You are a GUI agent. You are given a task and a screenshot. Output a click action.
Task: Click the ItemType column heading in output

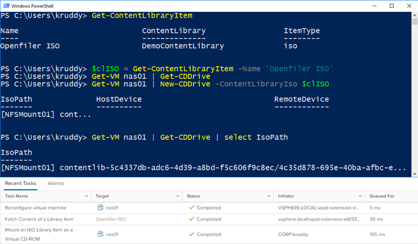(x=302, y=30)
